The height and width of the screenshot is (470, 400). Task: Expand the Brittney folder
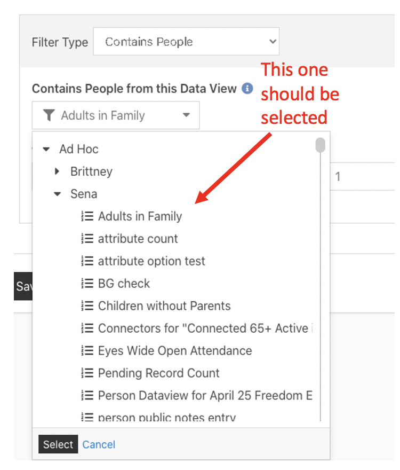[58, 171]
